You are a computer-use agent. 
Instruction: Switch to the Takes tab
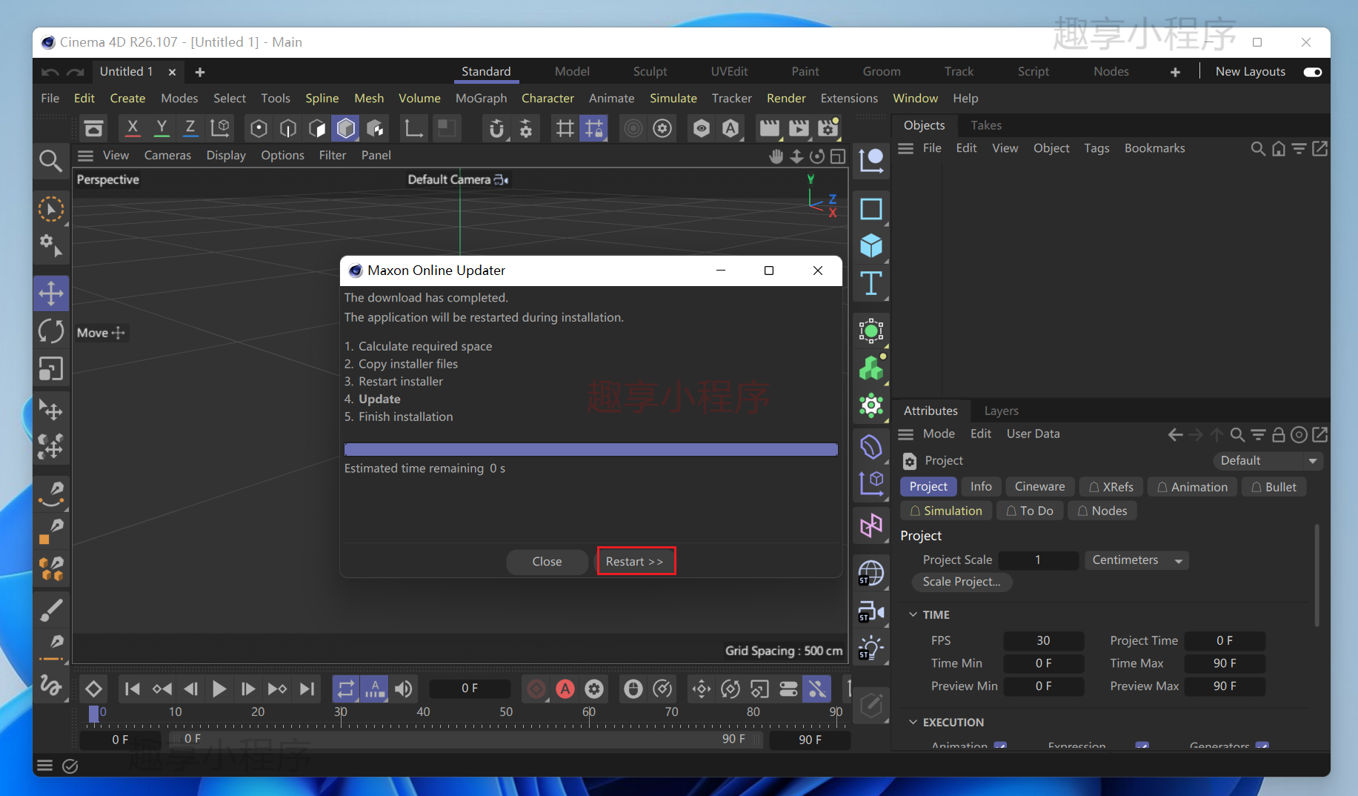(985, 125)
